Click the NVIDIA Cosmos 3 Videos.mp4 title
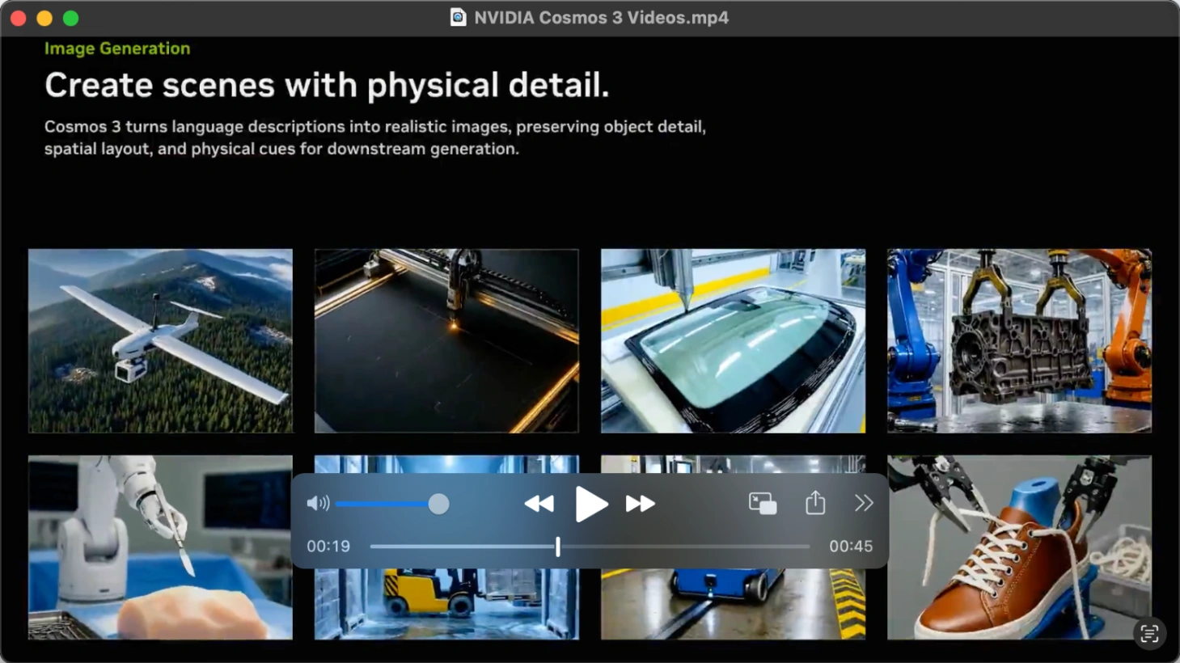Image resolution: width=1180 pixels, height=663 pixels. point(601,18)
